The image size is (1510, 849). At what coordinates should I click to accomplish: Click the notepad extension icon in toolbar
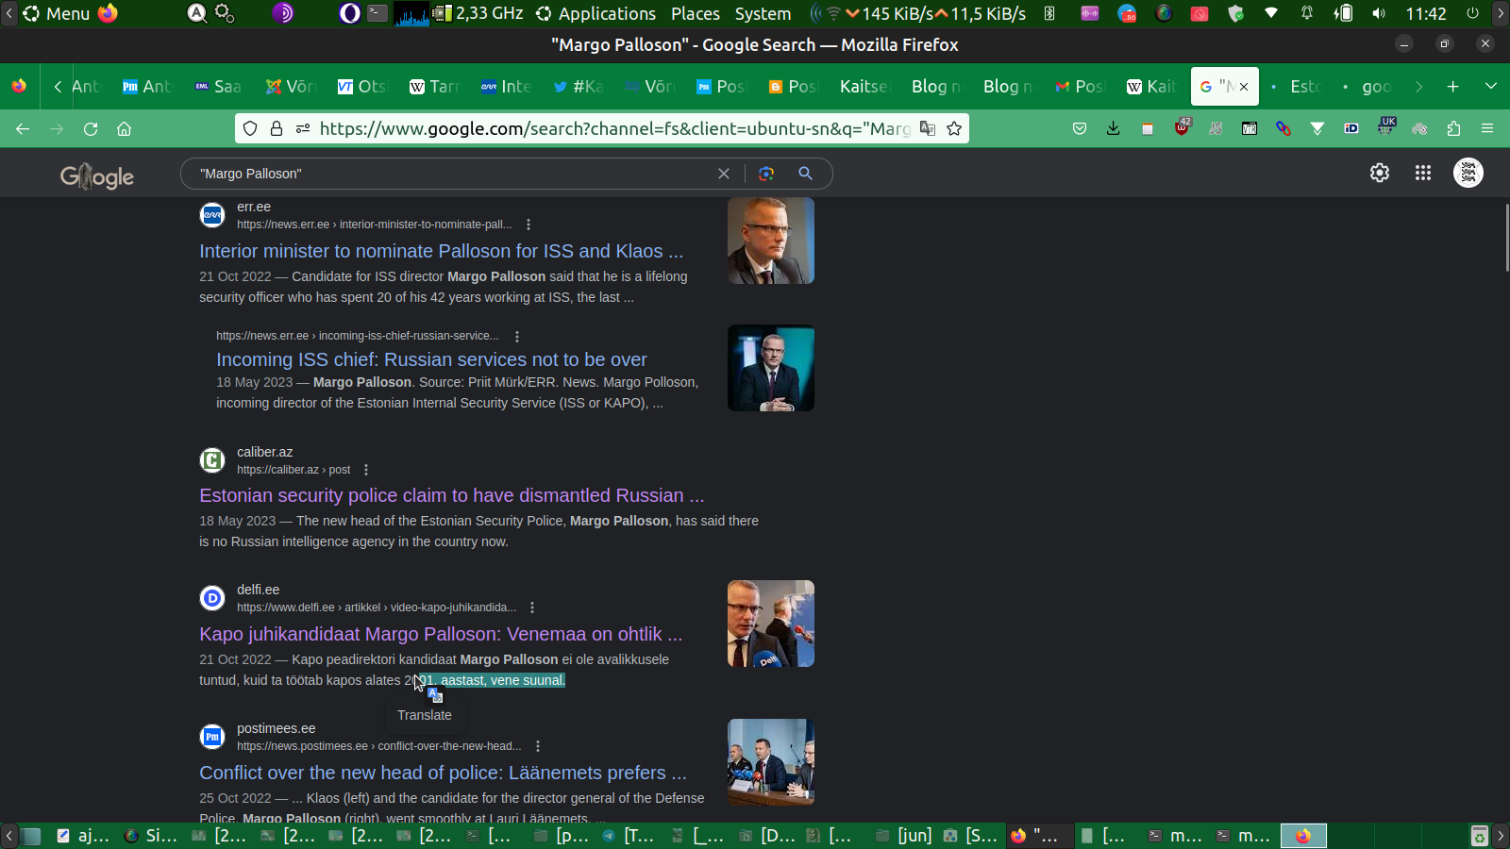(x=1148, y=129)
